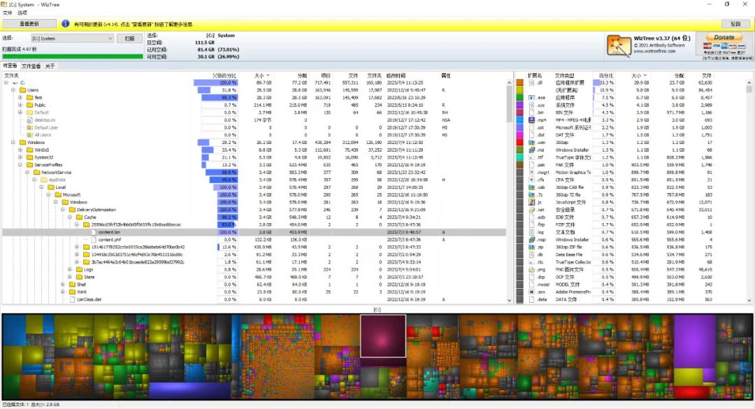
Task: Expand the Logs folder node
Action: [70, 269]
